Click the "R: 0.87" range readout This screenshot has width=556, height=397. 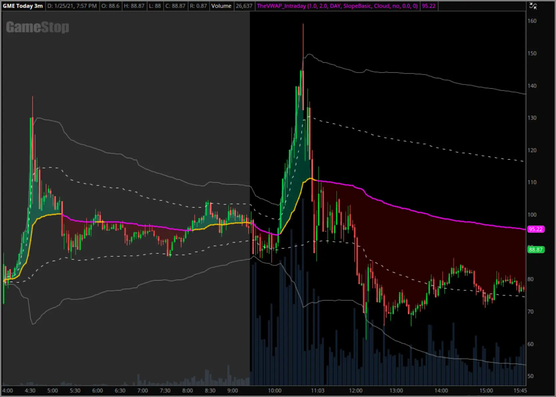coord(198,6)
